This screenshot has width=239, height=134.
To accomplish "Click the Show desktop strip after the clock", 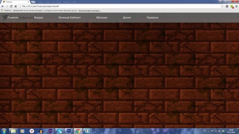I will (238, 131).
